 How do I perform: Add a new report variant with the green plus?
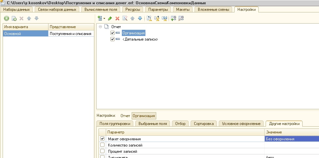tap(7, 18)
